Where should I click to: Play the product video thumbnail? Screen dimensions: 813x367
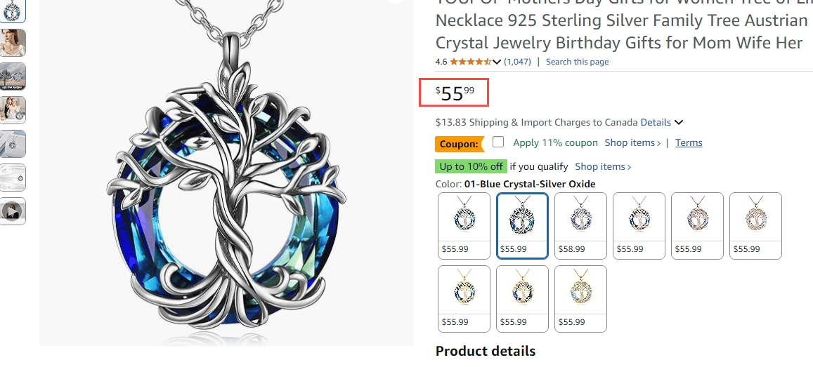(13, 211)
